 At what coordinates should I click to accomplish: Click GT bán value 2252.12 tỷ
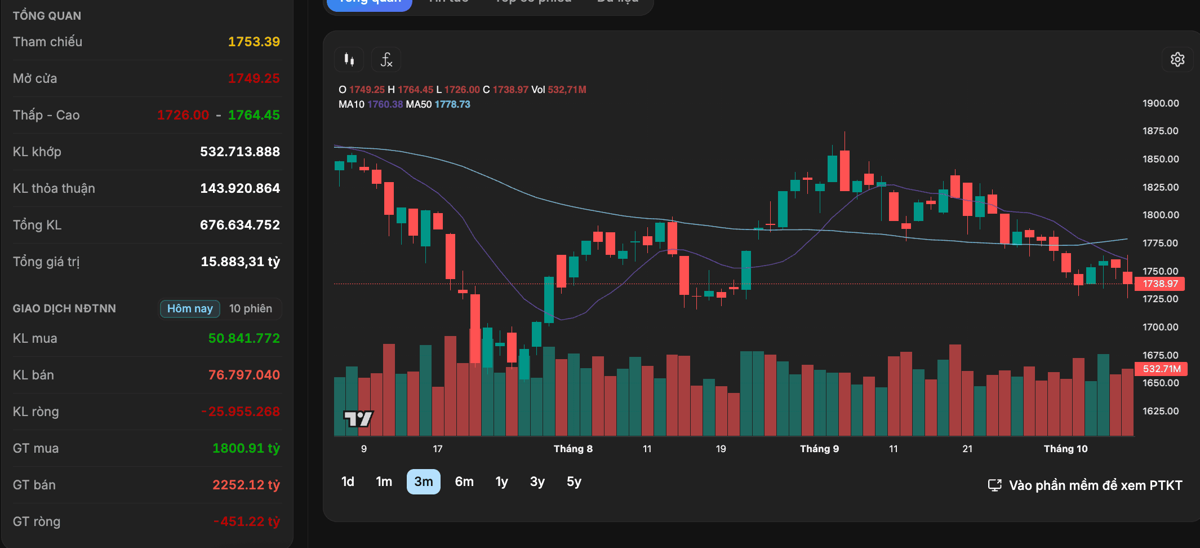tap(246, 485)
